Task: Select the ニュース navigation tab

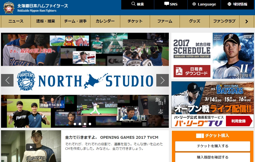Action: (16, 21)
